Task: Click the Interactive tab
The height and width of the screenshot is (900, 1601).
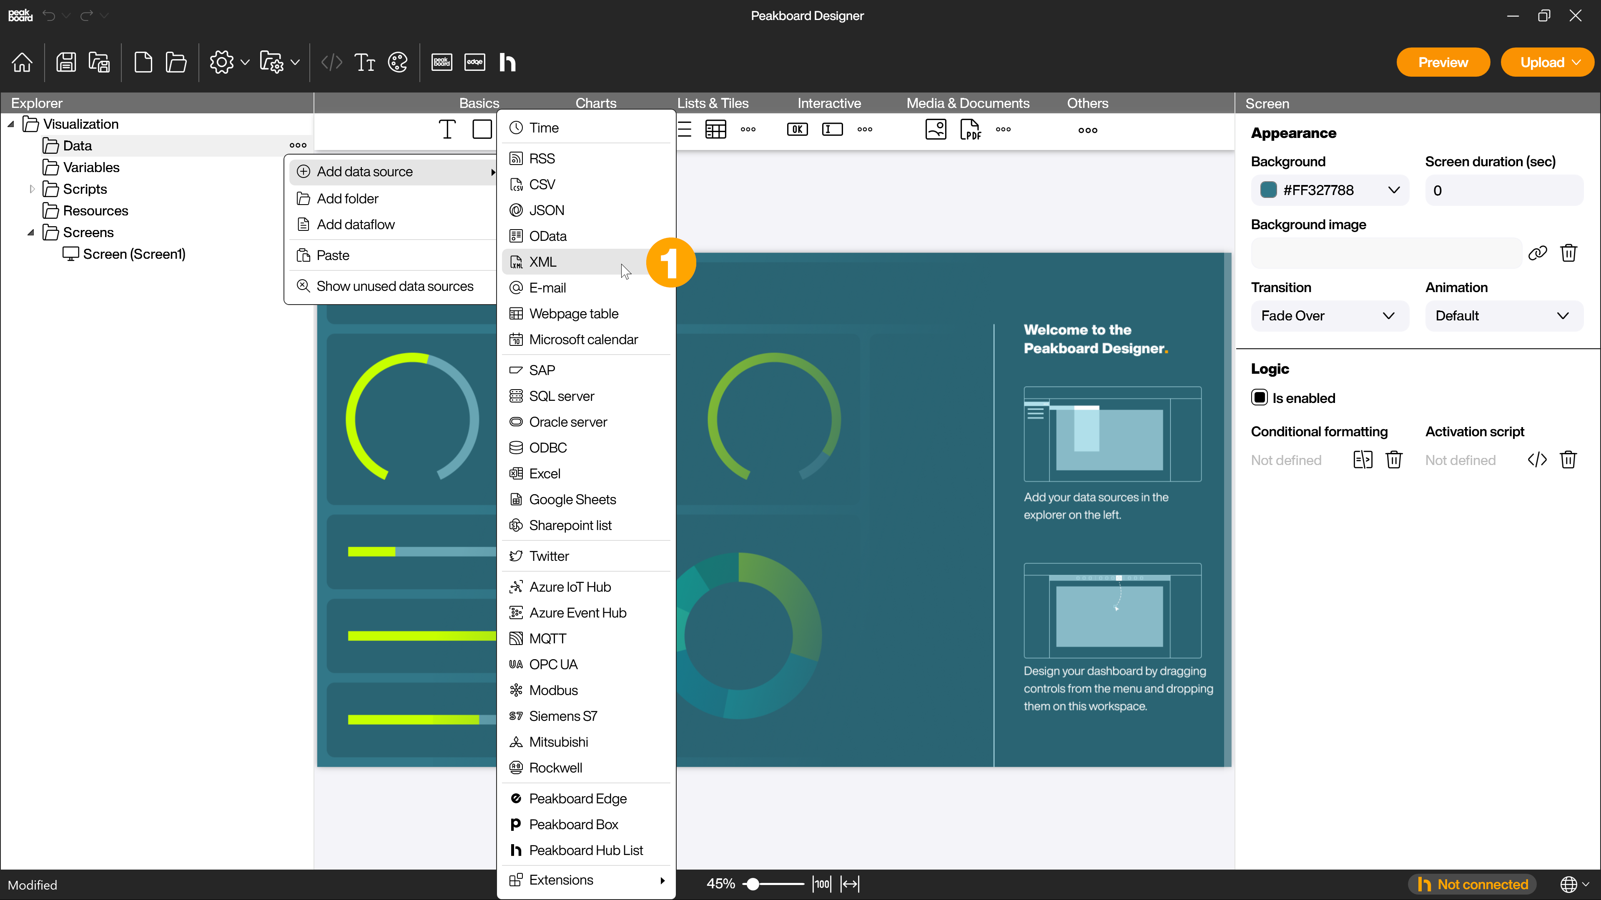Action: click(x=829, y=102)
